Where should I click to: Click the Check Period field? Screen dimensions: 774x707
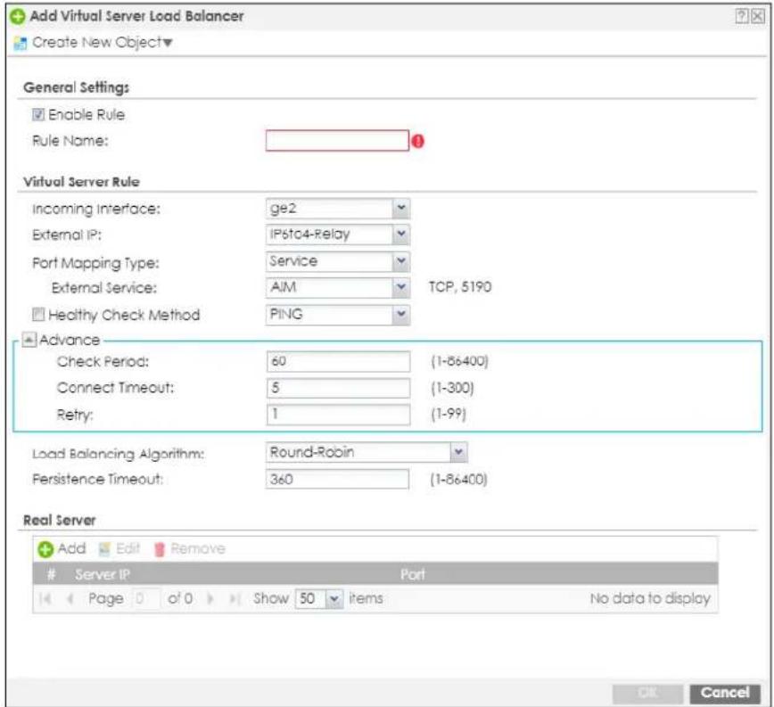338,361
